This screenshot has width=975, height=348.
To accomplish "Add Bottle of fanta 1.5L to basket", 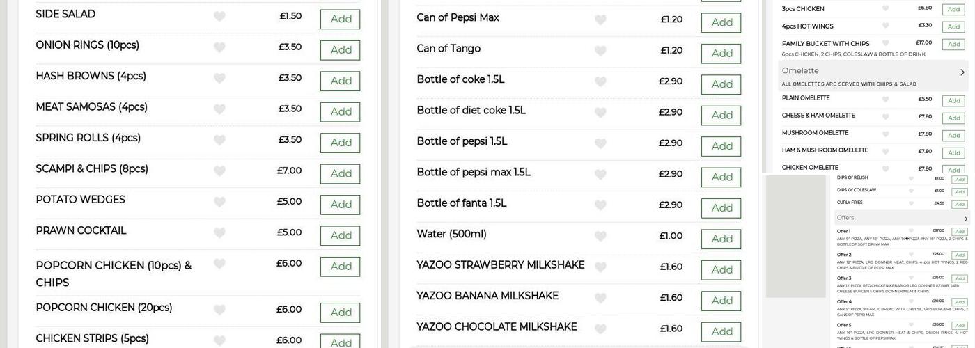I will 721,208.
